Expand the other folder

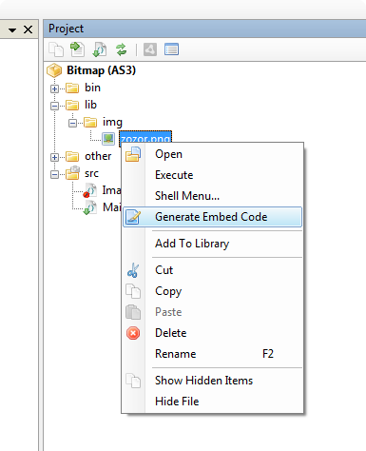pyautogui.click(x=54, y=157)
